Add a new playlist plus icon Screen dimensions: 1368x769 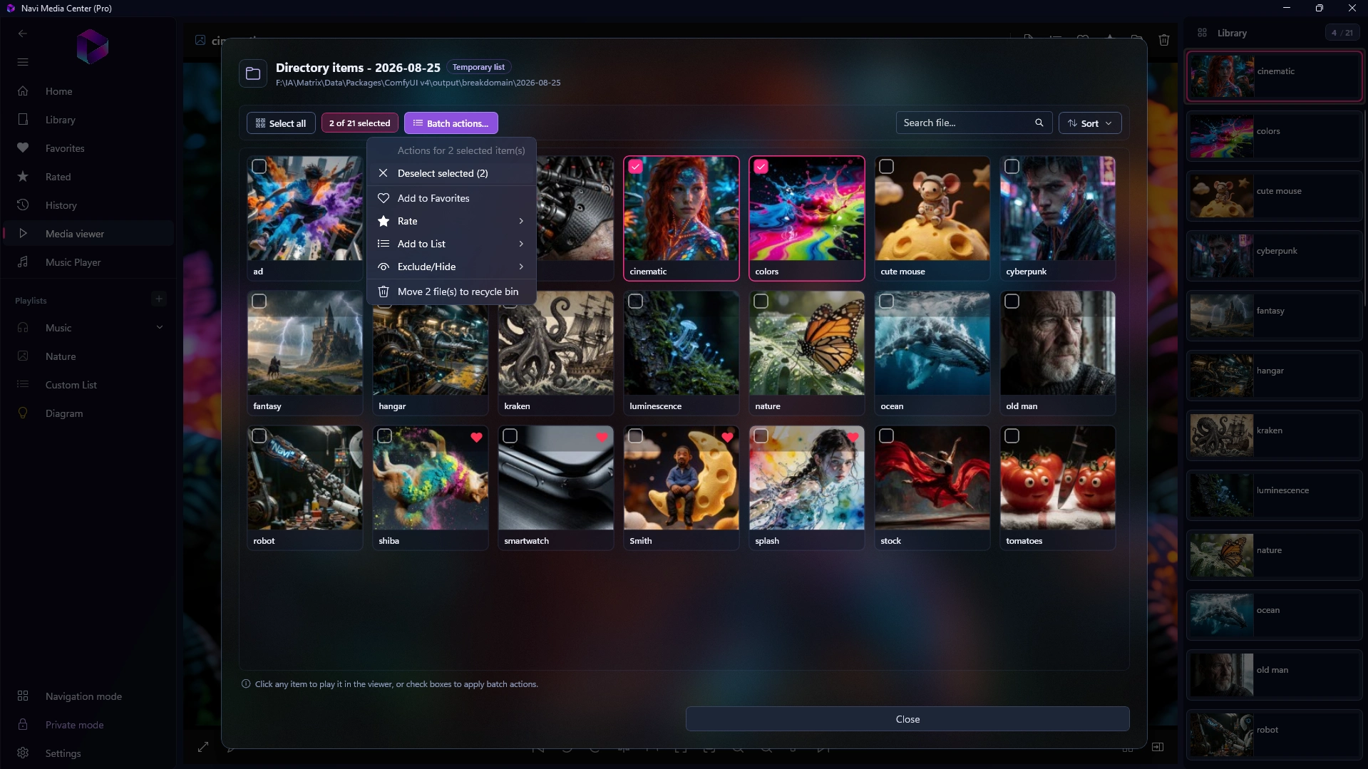(159, 299)
